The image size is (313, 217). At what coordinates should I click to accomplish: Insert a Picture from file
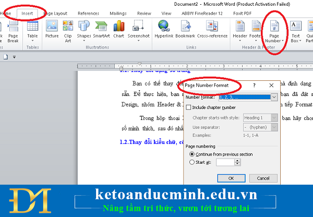(x=52, y=29)
